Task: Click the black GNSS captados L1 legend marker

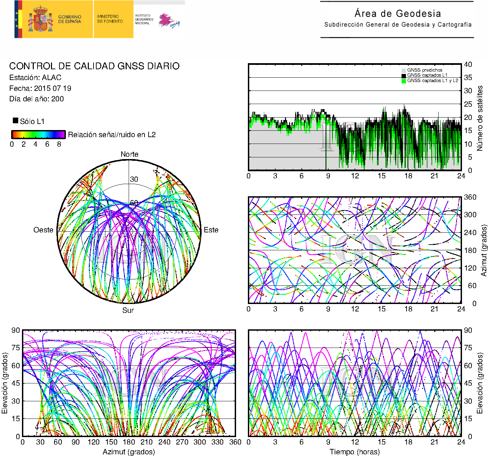Action: pos(404,75)
